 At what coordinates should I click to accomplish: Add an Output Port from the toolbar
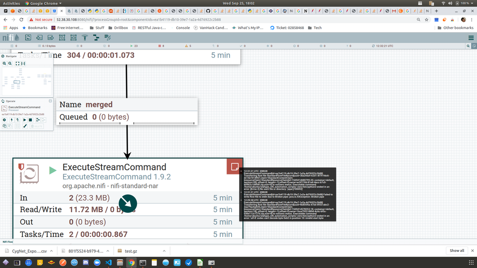(x=51, y=37)
